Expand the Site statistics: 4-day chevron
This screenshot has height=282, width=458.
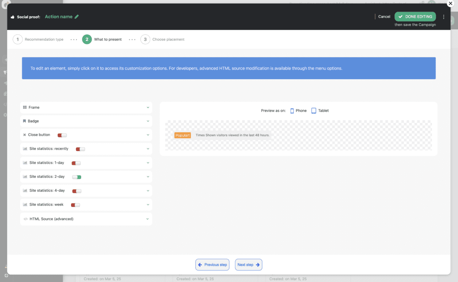pos(148,191)
